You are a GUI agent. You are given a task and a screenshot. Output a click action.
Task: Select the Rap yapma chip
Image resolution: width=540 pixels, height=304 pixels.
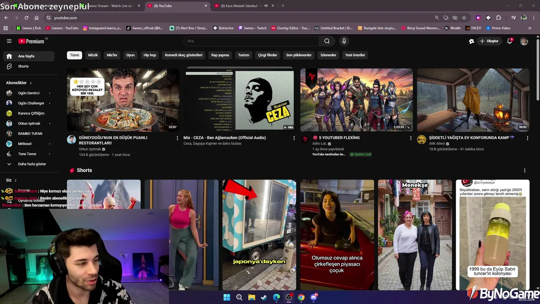click(220, 55)
